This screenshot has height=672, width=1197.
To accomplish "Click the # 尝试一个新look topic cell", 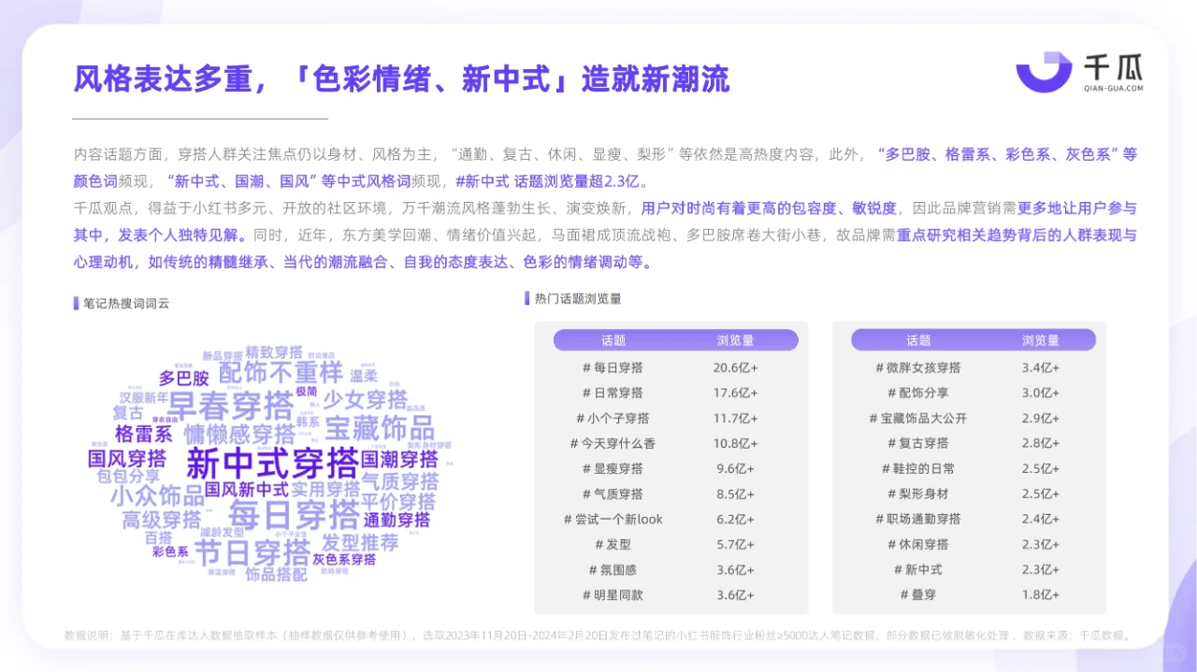I will click(613, 519).
